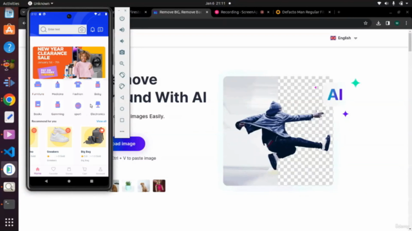This screenshot has height=231, width=412.
Task: Open Cart tab in bottom navigation
Action: (84, 171)
